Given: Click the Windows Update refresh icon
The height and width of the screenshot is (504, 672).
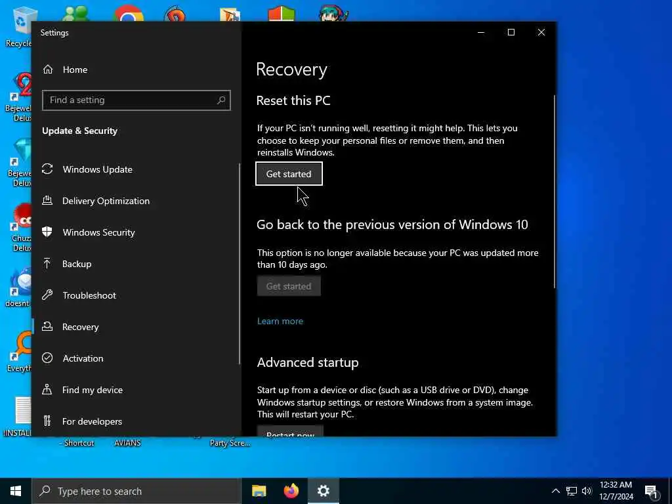Looking at the screenshot, I should pos(47,169).
